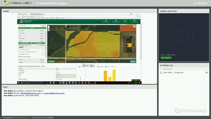Open the options dropdown on the 2016 Soybean Production row
The height and width of the screenshot is (119, 211).
43,45
